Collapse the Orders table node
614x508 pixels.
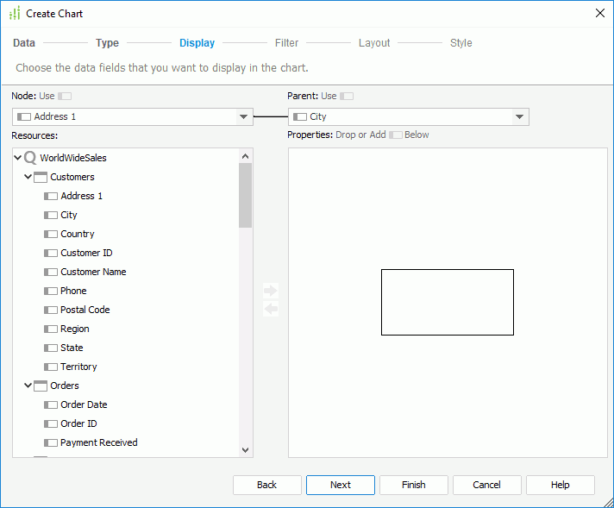(x=28, y=386)
